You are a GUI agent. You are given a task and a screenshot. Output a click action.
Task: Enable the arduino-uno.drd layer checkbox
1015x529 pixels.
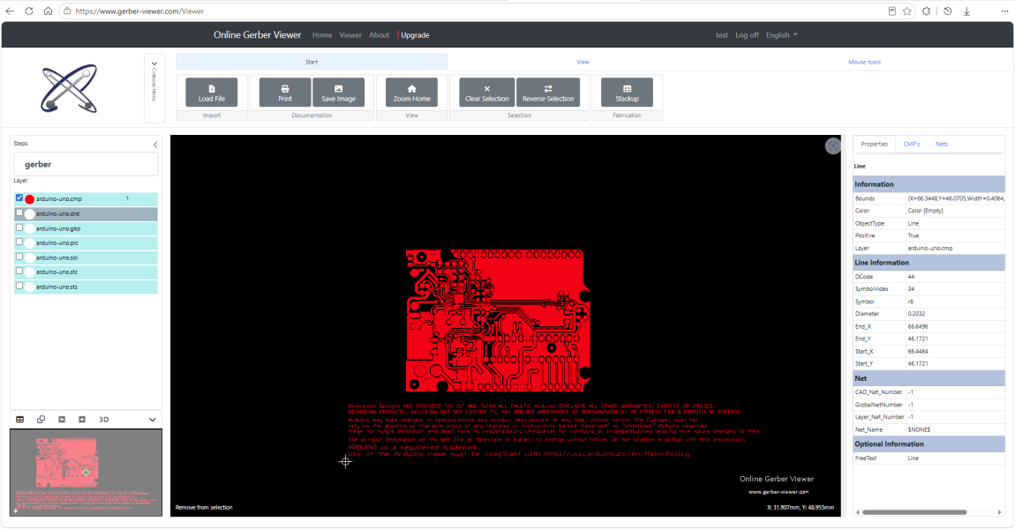point(19,212)
